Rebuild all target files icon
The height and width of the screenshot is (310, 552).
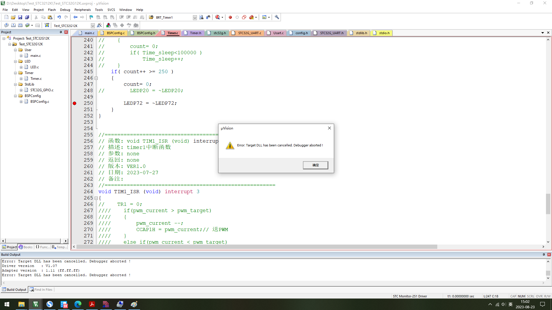(20, 25)
